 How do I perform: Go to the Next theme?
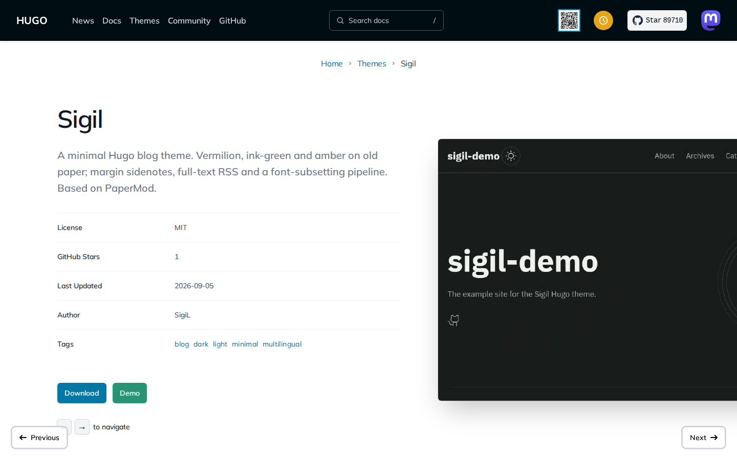point(704,438)
